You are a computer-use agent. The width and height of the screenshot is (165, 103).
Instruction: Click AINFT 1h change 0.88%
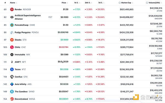point(77,62)
